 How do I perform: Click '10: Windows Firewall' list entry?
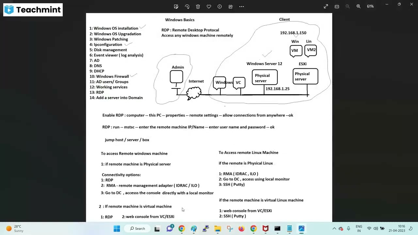point(109,76)
